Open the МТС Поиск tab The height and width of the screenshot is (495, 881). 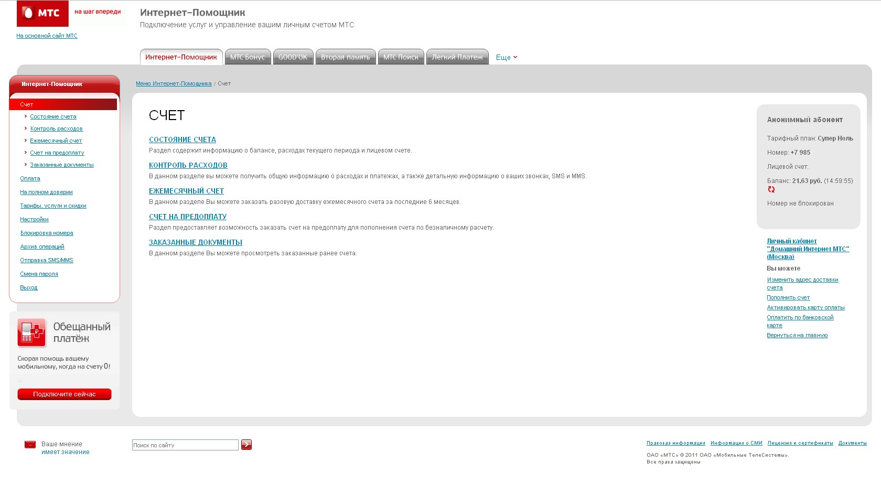click(401, 57)
